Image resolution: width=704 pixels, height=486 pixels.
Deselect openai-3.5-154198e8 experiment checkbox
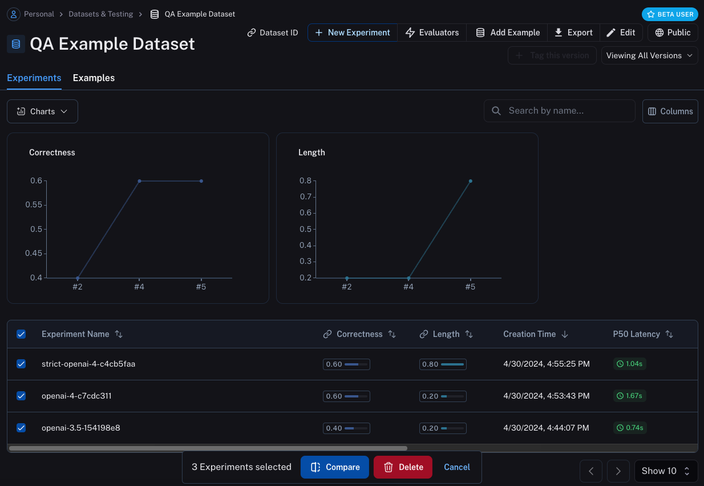(21, 428)
